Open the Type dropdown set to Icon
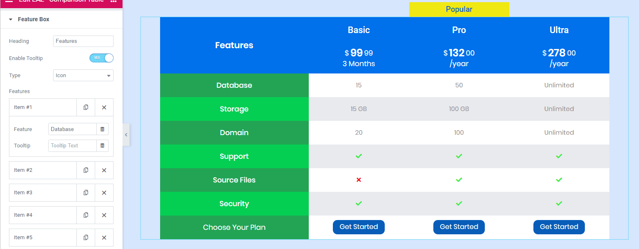Image resolution: width=640 pixels, height=249 pixels. (x=83, y=76)
